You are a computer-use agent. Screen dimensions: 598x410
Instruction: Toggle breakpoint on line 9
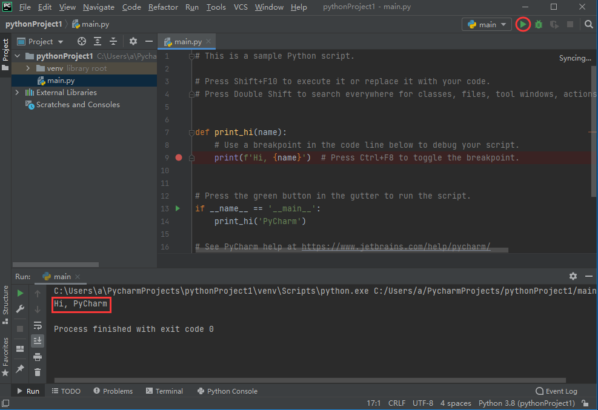coord(179,157)
